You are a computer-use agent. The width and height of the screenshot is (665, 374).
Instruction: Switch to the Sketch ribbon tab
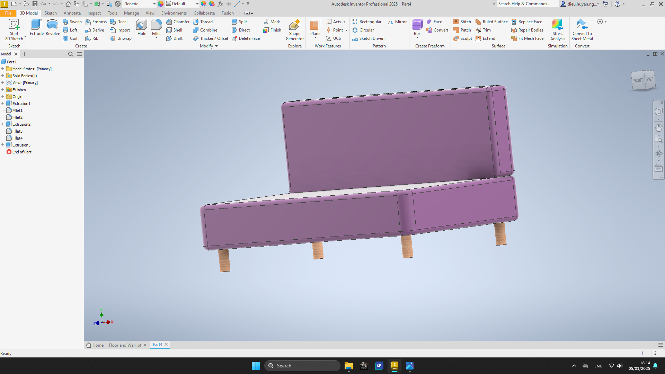[x=51, y=13]
